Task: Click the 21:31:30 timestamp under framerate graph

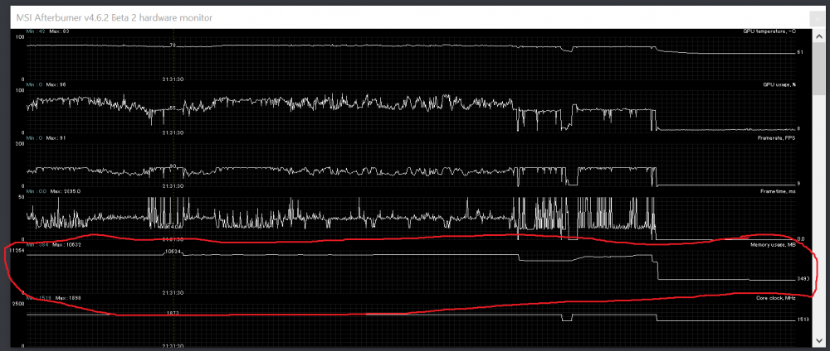Action: [x=173, y=185]
